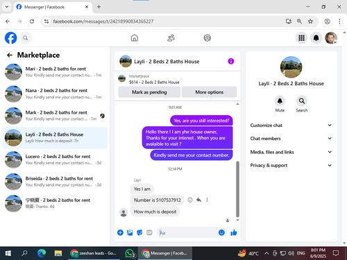Open the Mark conversation
Viewport: 347px width, 260px height.
click(x=55, y=116)
